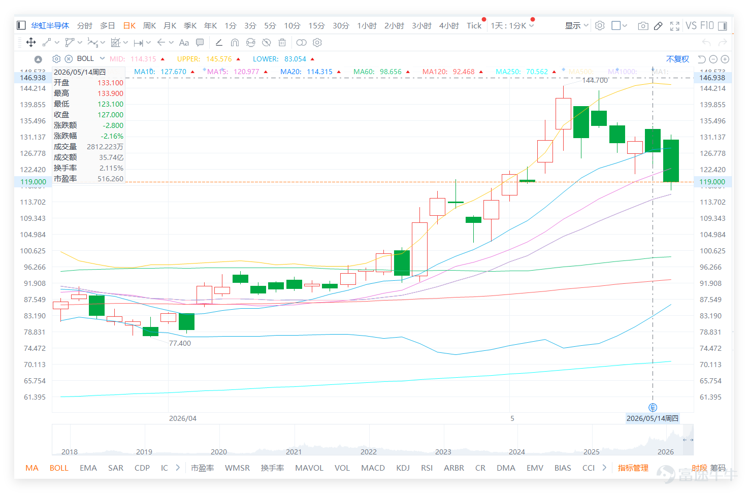Screen dimensions: 748x493
Task: Switch to the 周K period tab
Action: point(150,26)
